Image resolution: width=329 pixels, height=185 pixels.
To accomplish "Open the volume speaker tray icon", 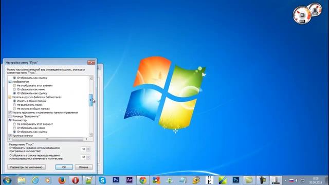I will pos(297,180).
